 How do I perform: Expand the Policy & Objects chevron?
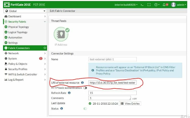click(45, 64)
